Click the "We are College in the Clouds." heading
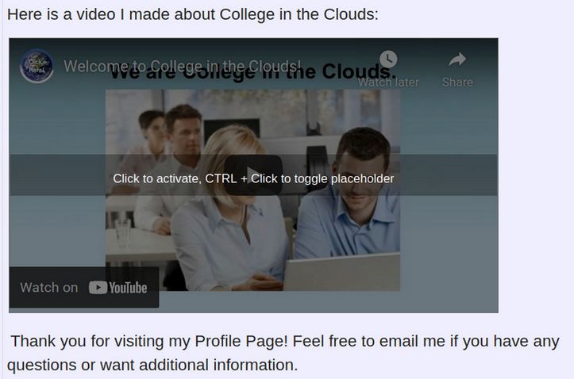 click(252, 74)
